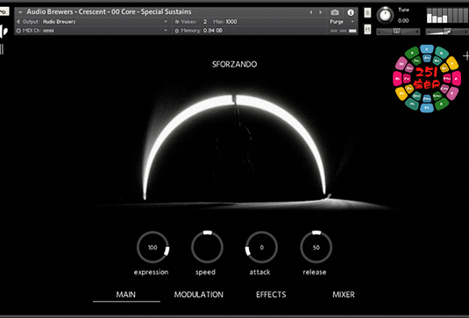Show instrument info with the i icon
Screen dimensions: 469x318
click(x=351, y=12)
